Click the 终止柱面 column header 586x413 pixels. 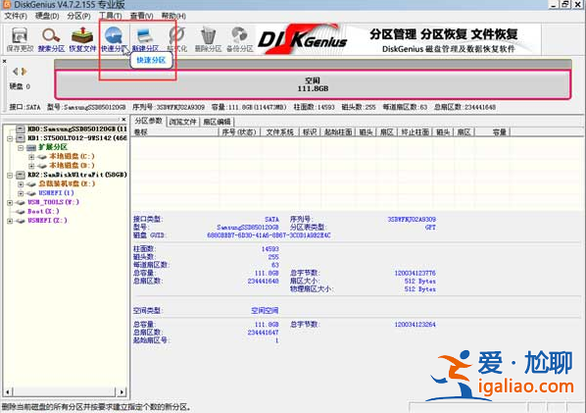tap(415, 132)
